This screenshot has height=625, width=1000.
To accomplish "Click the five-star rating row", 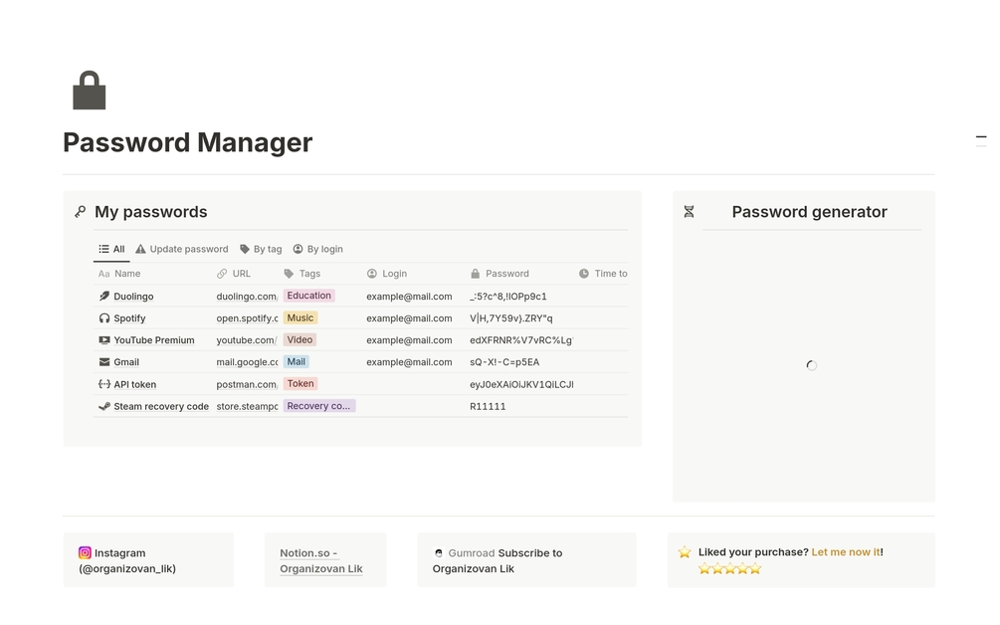I will pyautogui.click(x=729, y=568).
